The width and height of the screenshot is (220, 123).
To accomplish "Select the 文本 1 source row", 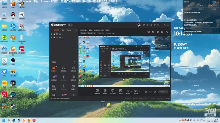I will [64, 34].
